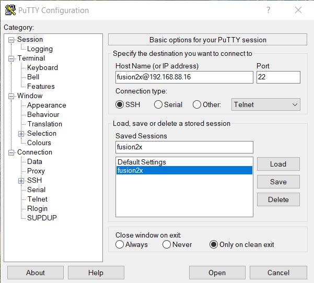Screen dimensions: 314x283
Task: Collapse the Terminal tree node
Action: (x=11, y=58)
